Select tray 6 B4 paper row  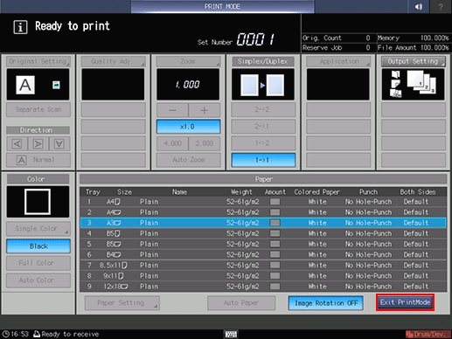pyautogui.click(x=263, y=254)
